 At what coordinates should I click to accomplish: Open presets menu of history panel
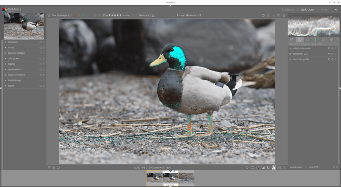43,47
